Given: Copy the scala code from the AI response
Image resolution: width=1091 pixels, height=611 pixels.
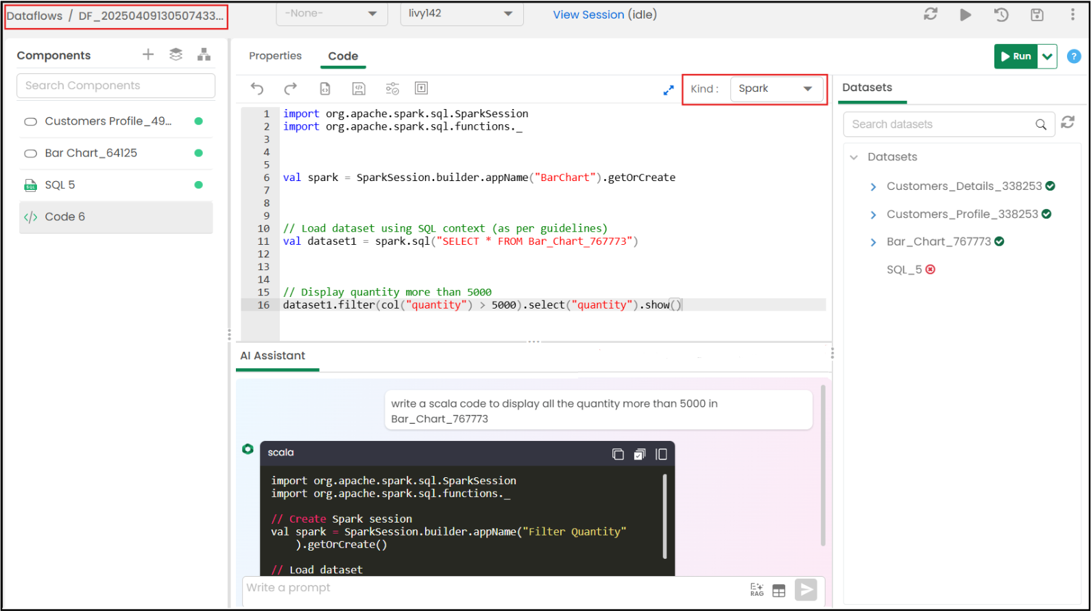Looking at the screenshot, I should tap(618, 454).
